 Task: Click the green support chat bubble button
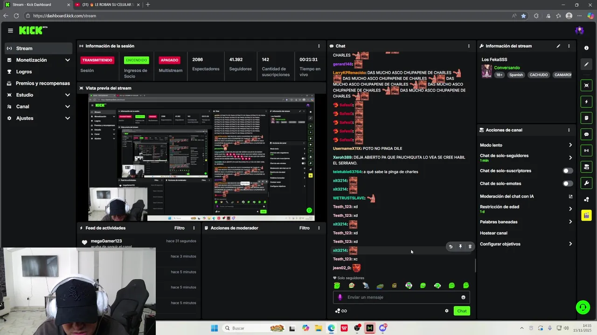(582, 307)
